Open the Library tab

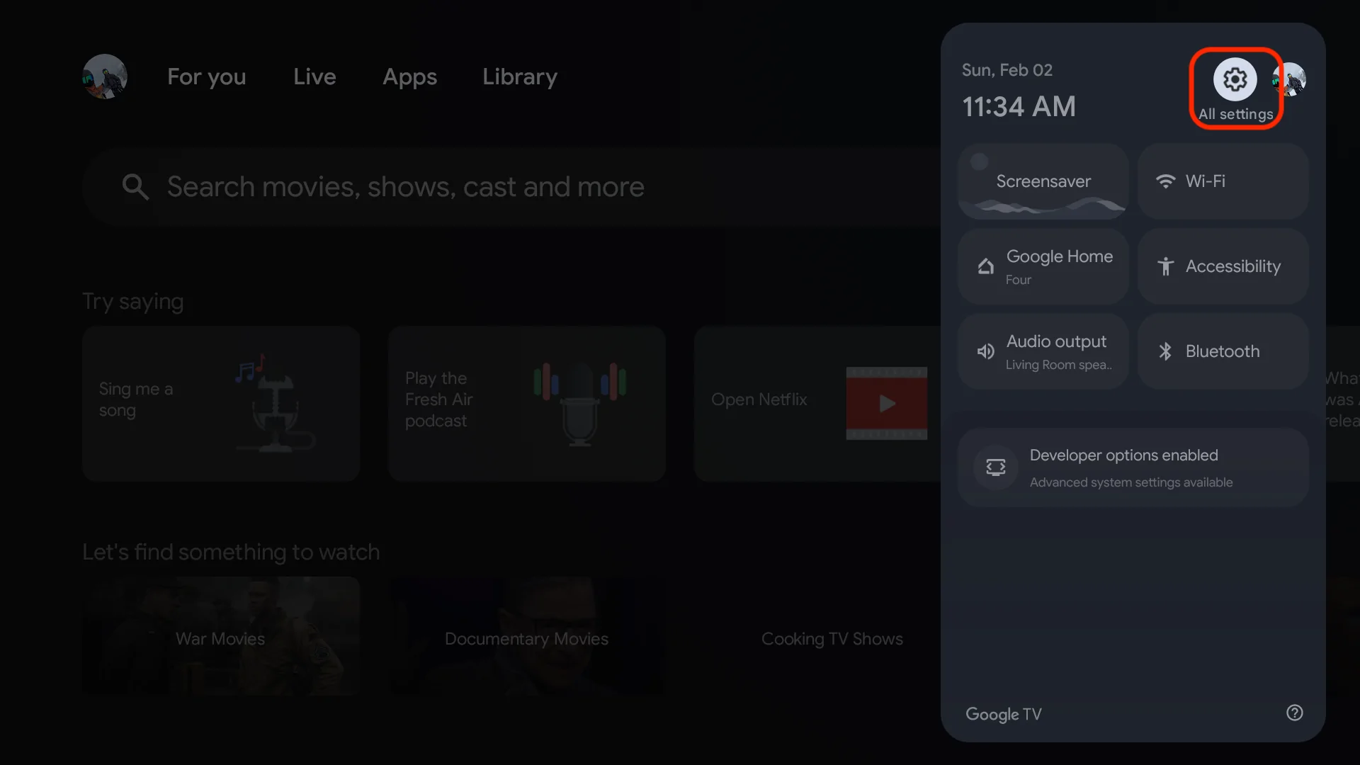(520, 76)
